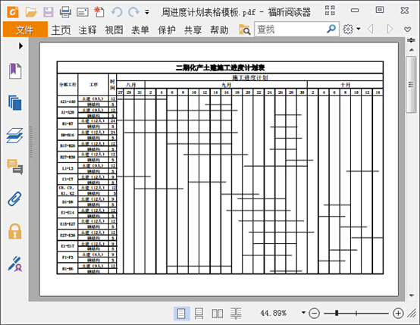
Task: Switch to the 主页 tab
Action: click(x=61, y=30)
